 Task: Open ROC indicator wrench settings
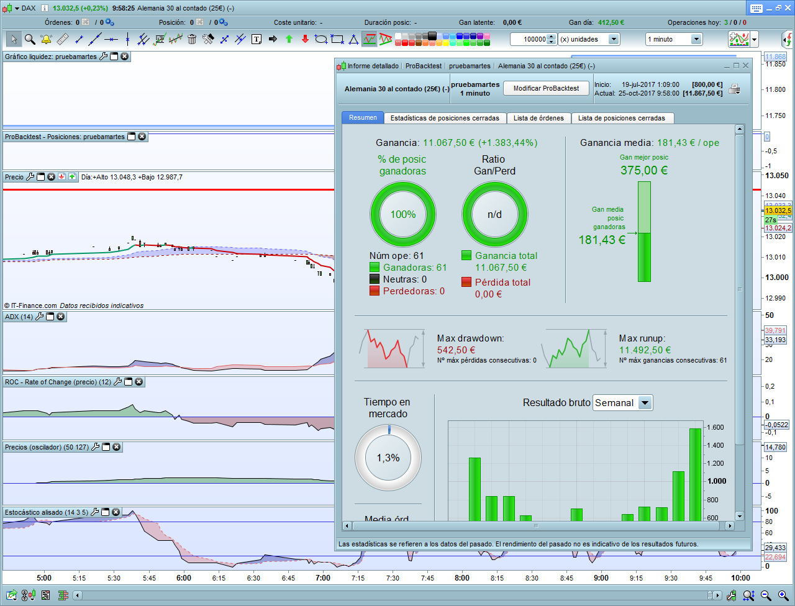coord(117,382)
